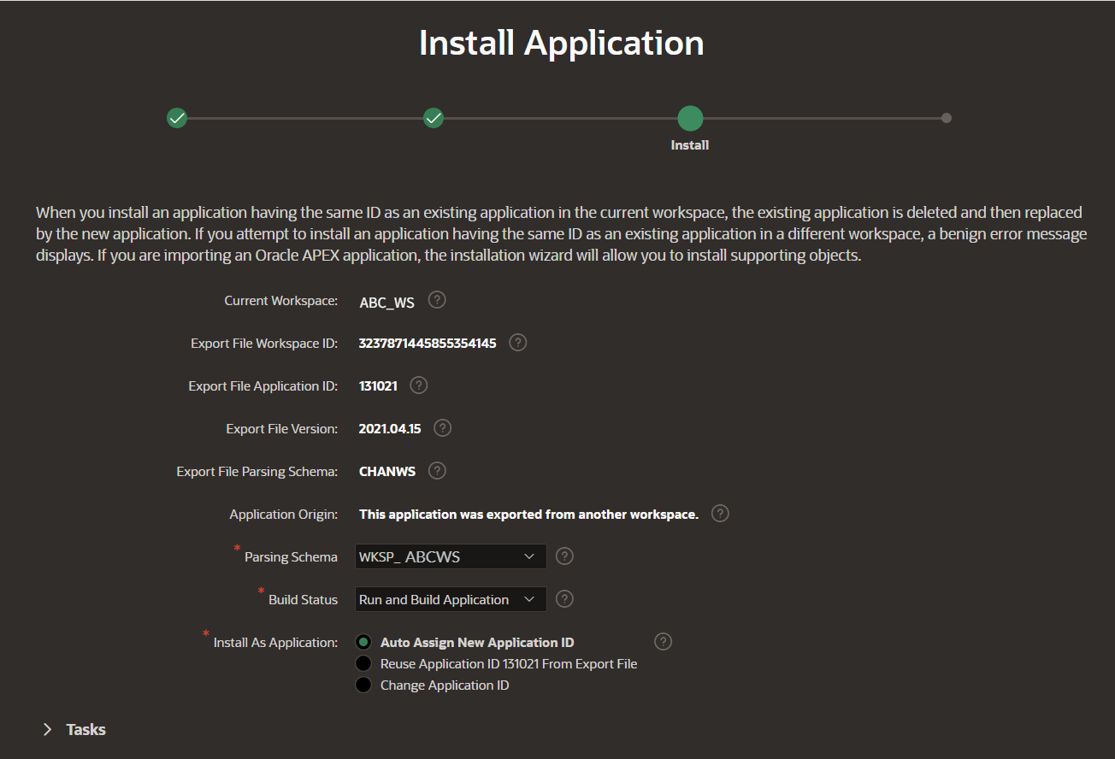Click the Parsing Schema field label
1115x759 pixels.
[291, 557]
